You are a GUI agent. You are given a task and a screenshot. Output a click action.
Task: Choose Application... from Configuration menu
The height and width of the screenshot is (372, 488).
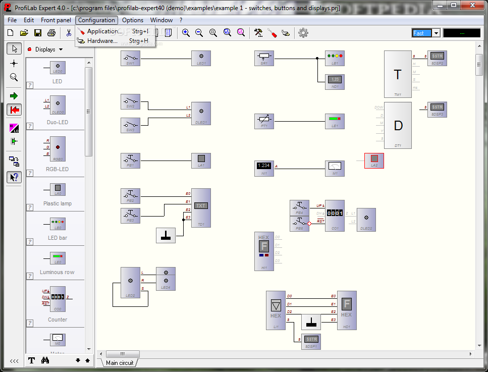point(115,31)
